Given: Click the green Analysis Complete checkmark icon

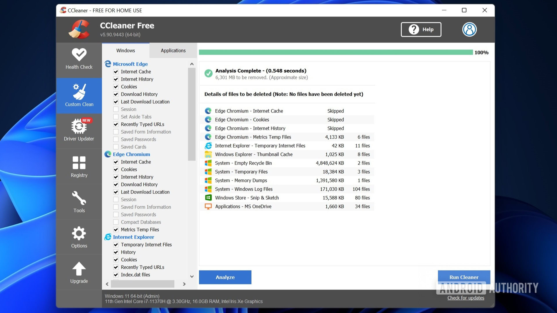Looking at the screenshot, I should coord(208,73).
